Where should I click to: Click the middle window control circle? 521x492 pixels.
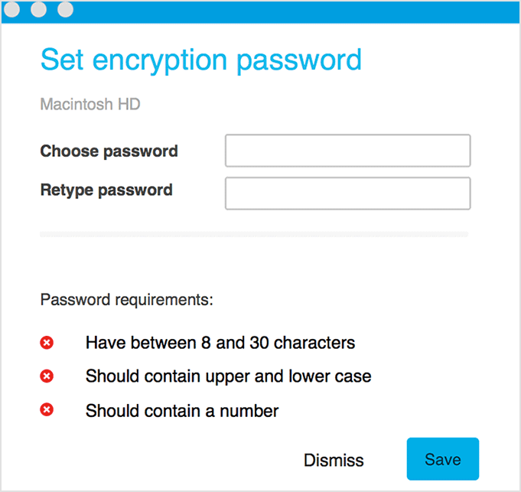click(41, 9)
